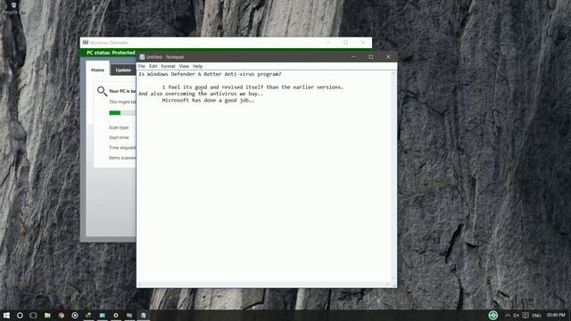571x321 pixels.
Task: Show hidden system tray icons
Action: pyautogui.click(x=507, y=316)
